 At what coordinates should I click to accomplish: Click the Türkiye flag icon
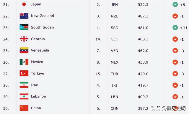tap(24, 73)
